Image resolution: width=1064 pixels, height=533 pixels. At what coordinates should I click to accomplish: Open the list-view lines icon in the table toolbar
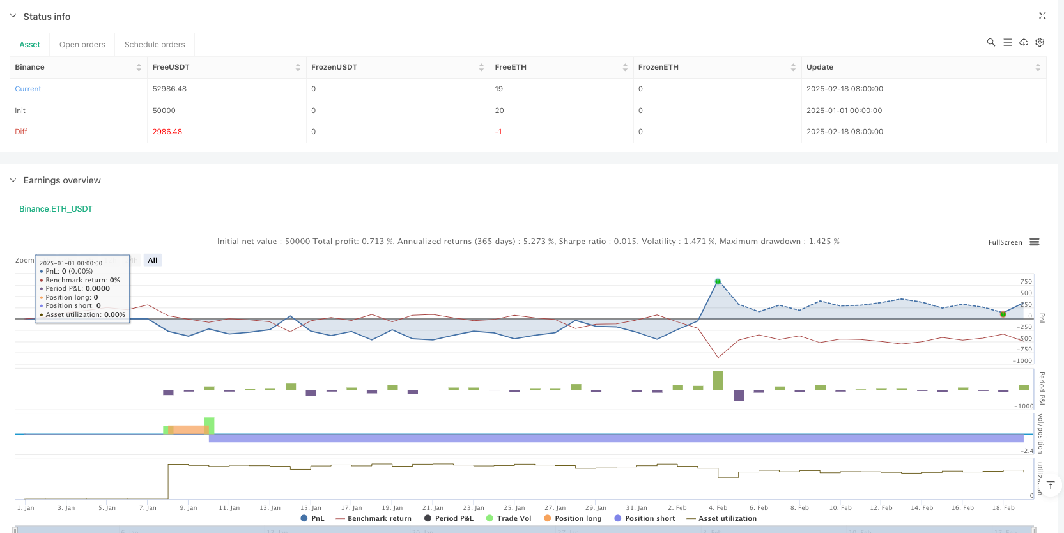point(1007,42)
